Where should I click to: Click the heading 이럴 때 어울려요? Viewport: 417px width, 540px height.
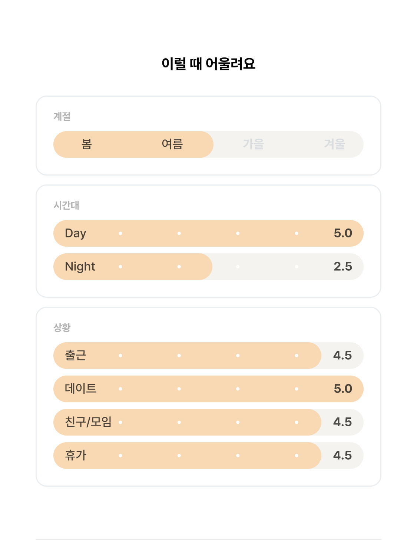click(208, 64)
